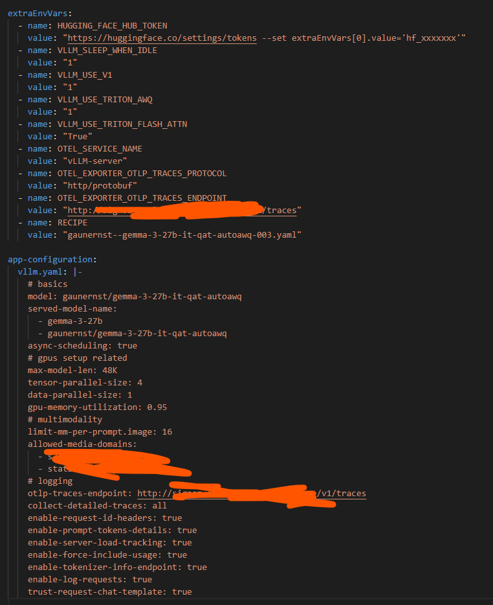493x605 pixels.
Task: Click the "True" value under FLASH_ATTN
Action: 78,137
